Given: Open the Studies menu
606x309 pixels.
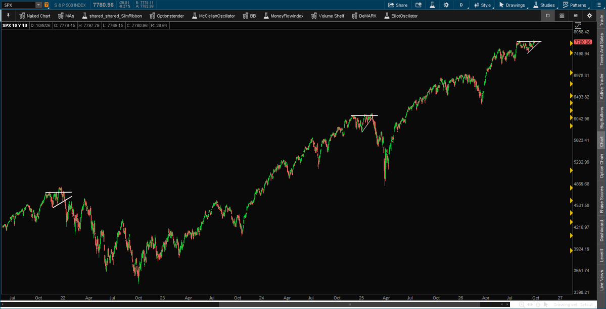Looking at the screenshot, I should tap(544, 5).
